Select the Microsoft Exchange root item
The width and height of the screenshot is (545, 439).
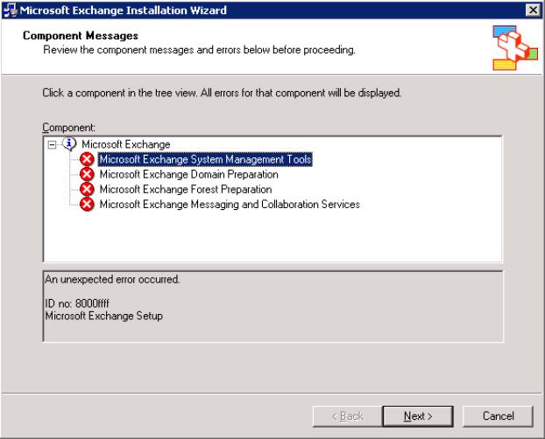[x=126, y=144]
